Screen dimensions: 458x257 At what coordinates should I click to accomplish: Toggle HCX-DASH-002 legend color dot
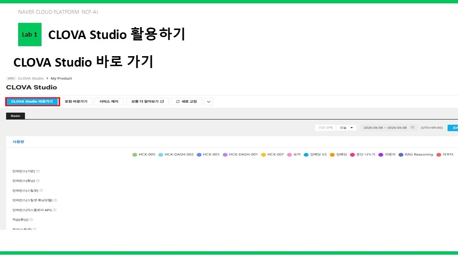pos(161,155)
